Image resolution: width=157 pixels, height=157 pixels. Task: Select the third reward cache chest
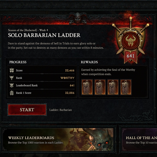[113, 87]
